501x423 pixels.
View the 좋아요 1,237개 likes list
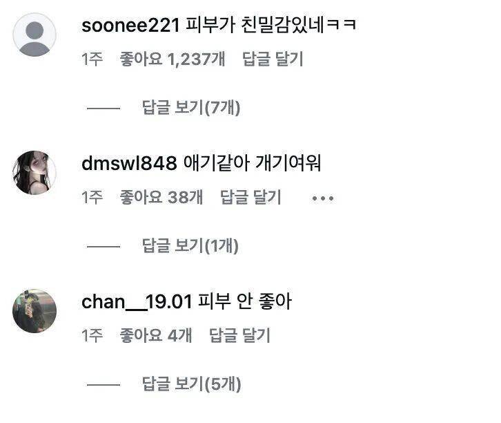[173, 59]
